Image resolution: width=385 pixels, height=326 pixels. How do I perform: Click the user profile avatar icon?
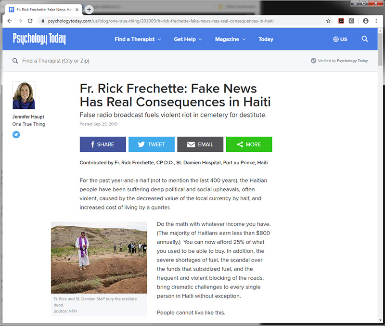366,21
